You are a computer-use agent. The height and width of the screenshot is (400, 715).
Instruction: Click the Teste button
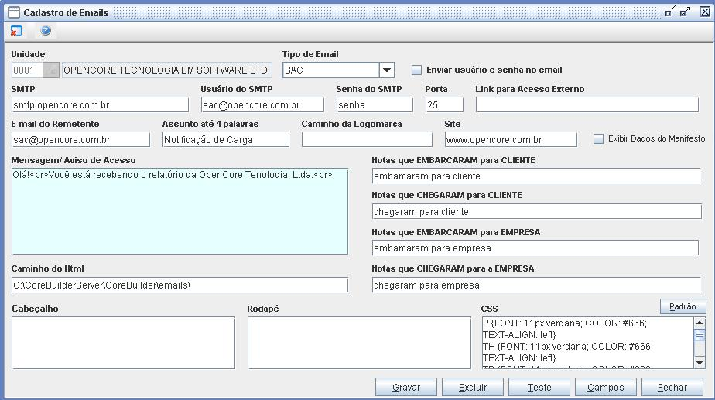(539, 387)
